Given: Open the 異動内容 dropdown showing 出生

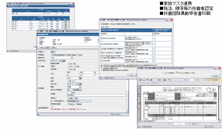Looking at the screenshot, I should pos(72,58).
